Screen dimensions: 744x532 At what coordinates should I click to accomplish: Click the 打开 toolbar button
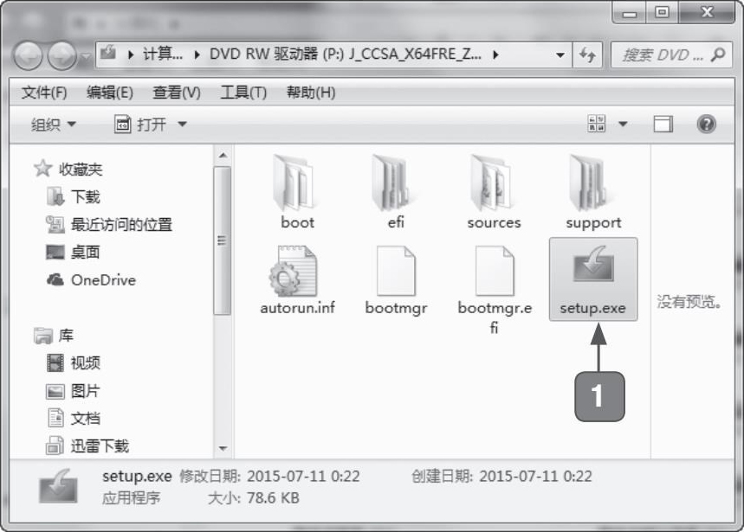(x=140, y=125)
